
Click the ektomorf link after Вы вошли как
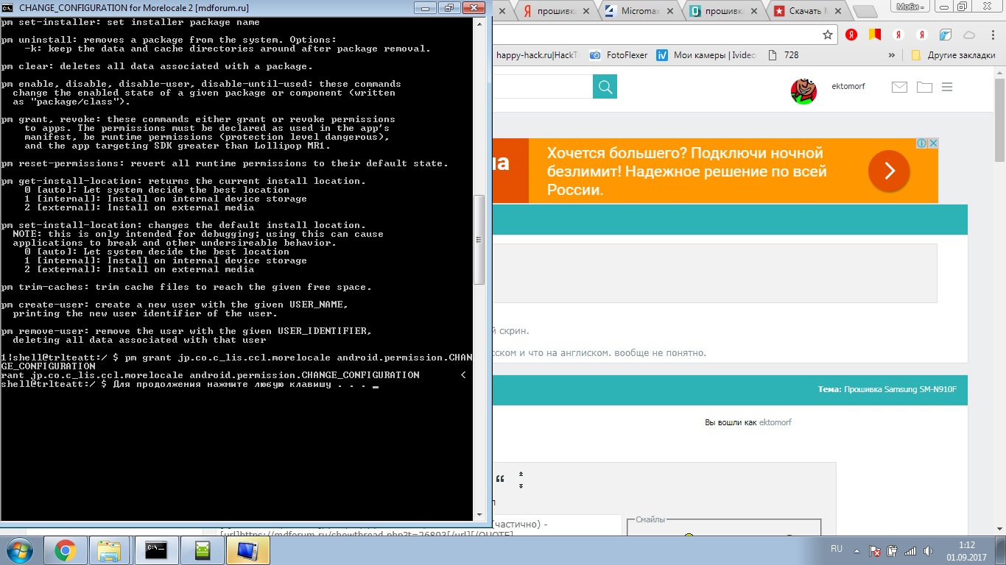[775, 422]
